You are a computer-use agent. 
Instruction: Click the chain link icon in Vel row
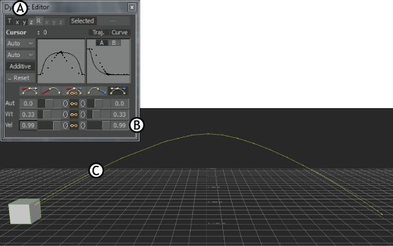(x=74, y=126)
